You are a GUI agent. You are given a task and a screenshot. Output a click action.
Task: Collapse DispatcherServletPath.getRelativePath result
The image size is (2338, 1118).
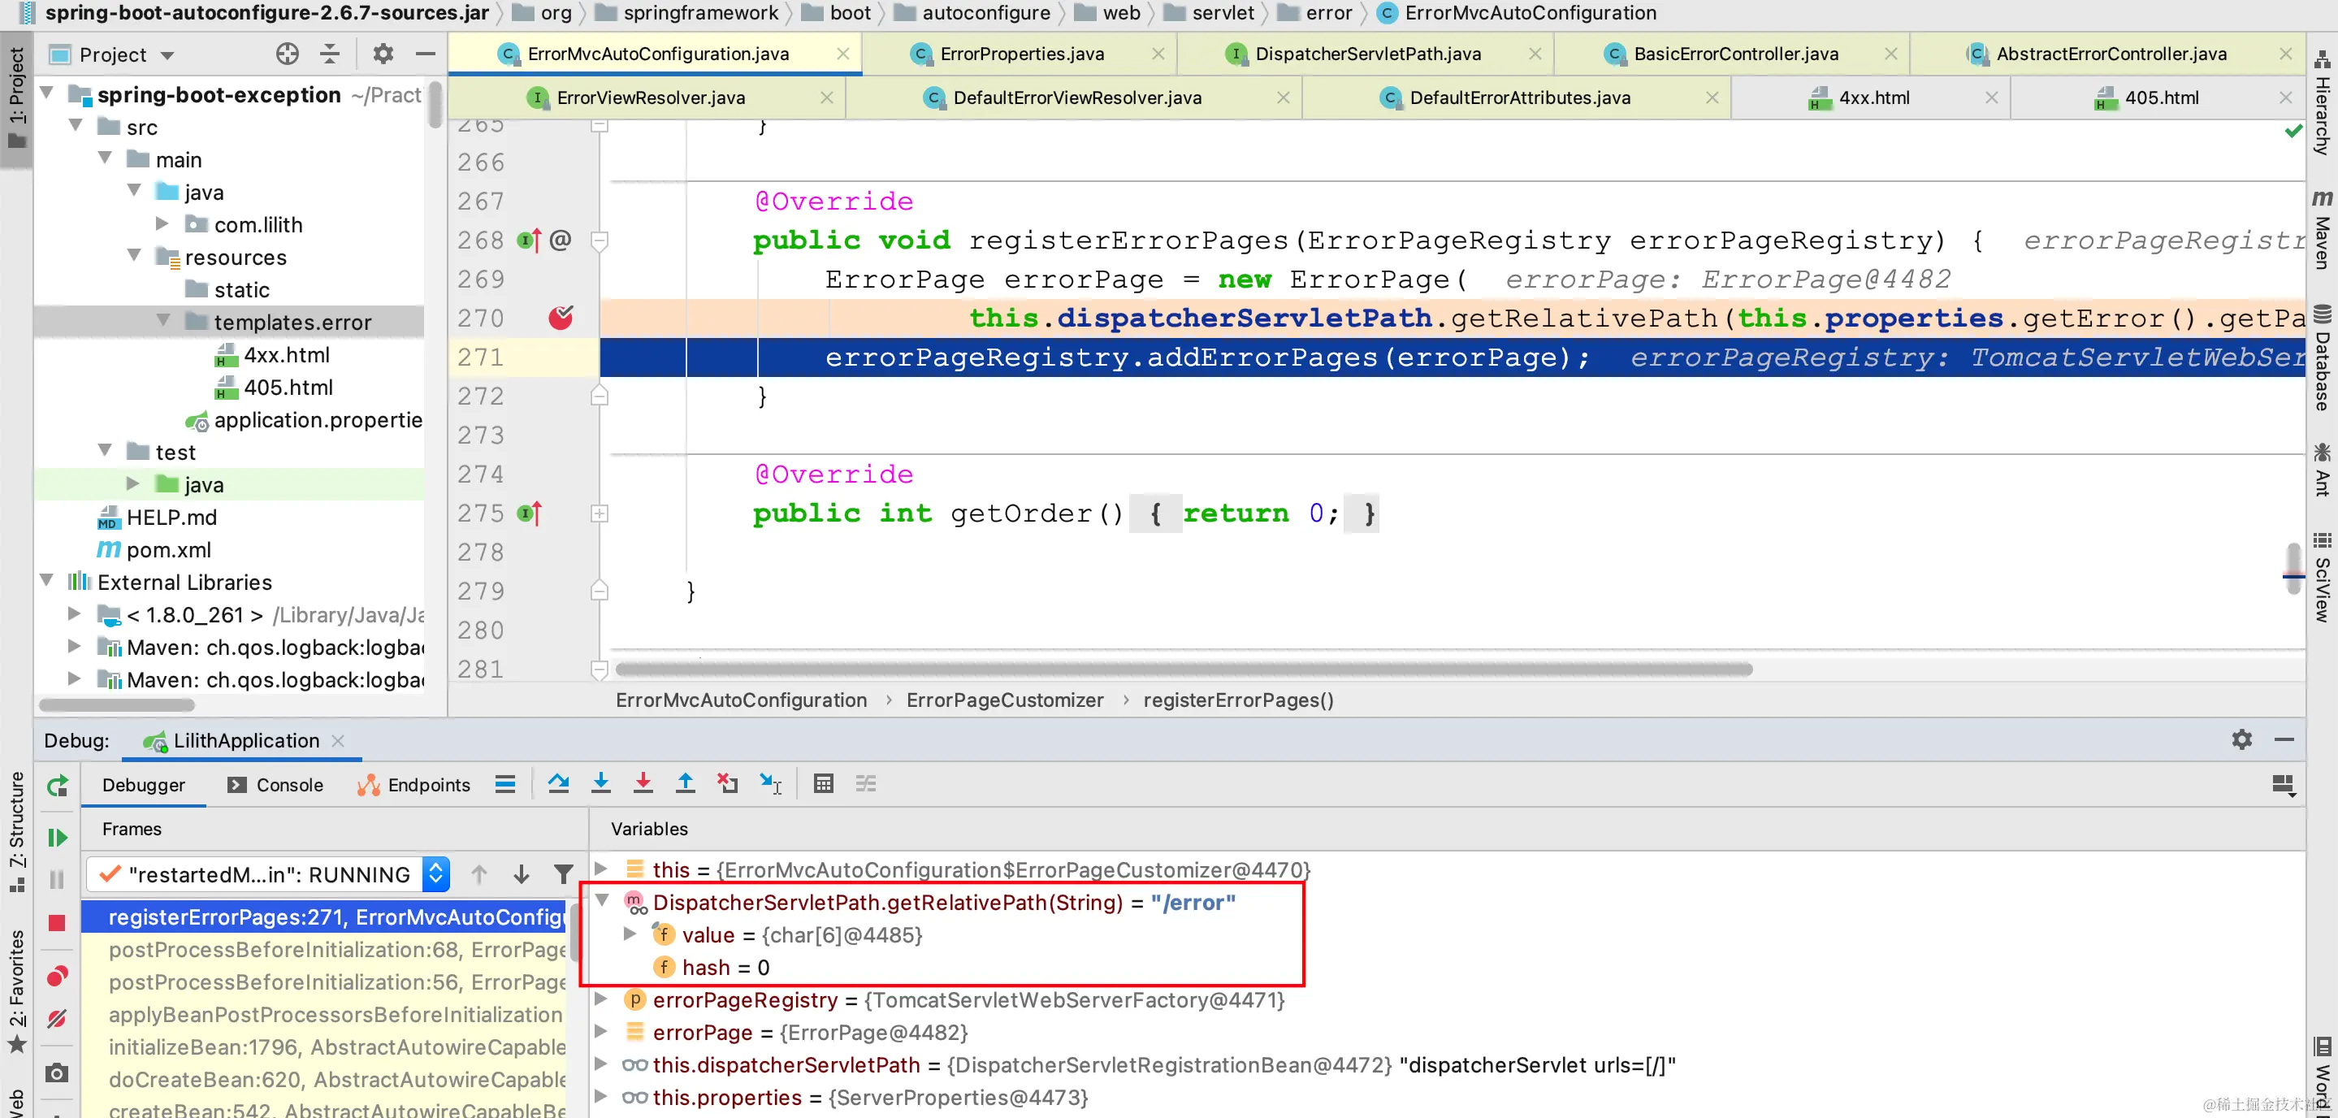[x=601, y=901]
